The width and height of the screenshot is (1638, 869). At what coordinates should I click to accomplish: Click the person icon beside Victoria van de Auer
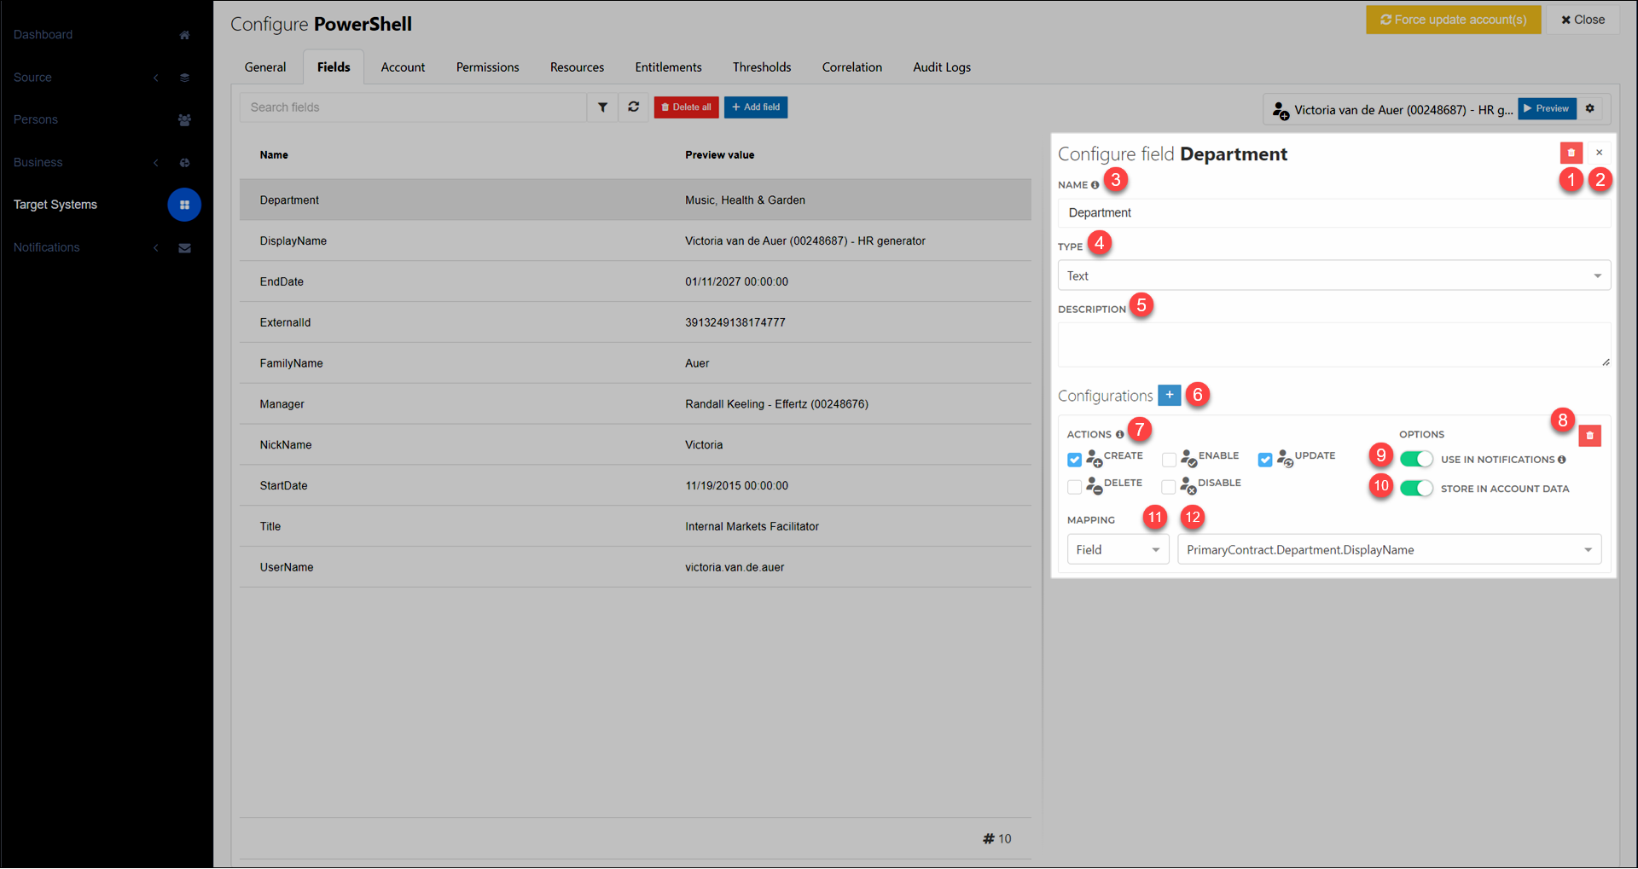[x=1281, y=110]
